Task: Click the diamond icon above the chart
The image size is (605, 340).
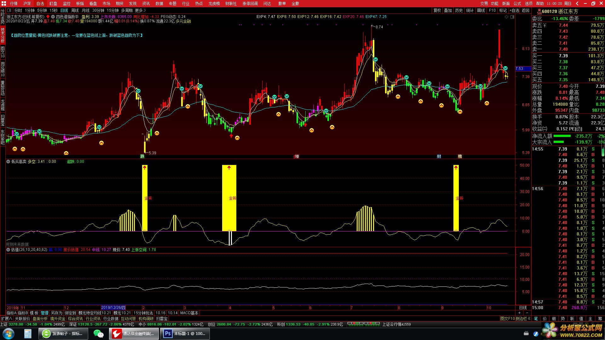Action: [x=507, y=17]
